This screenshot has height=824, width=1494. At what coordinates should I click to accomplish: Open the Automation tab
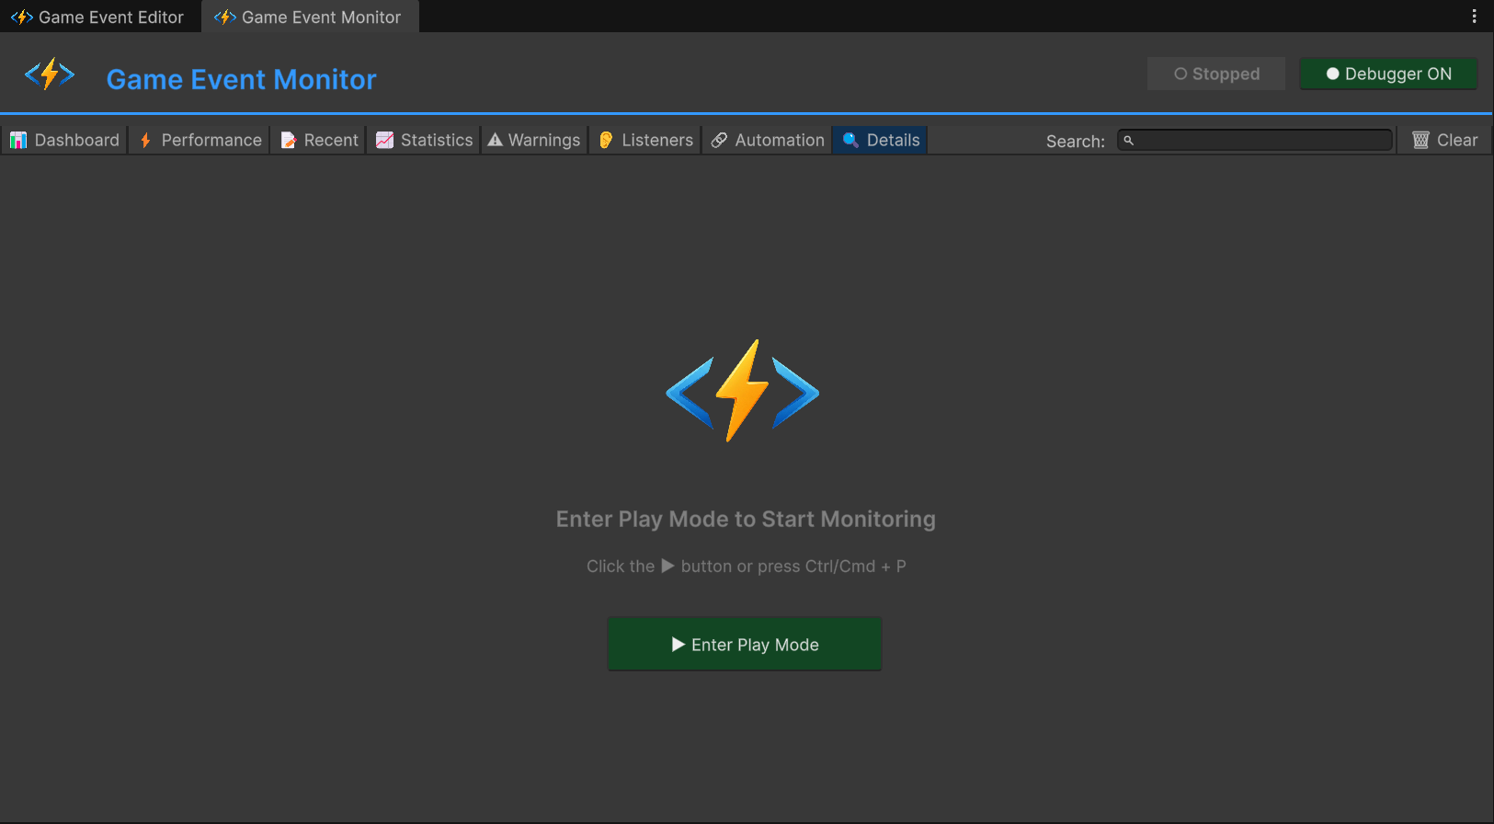pos(768,140)
